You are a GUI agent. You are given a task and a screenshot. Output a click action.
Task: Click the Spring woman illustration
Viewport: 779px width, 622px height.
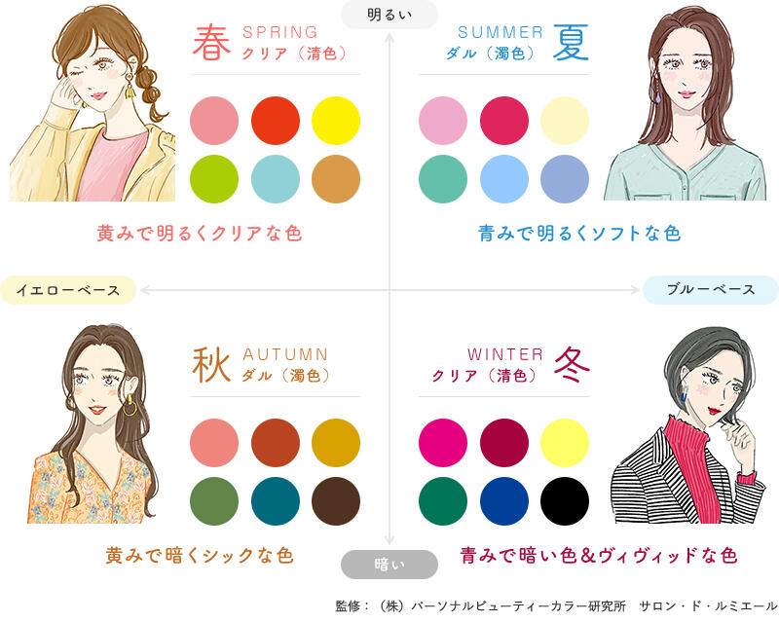pyautogui.click(x=93, y=103)
